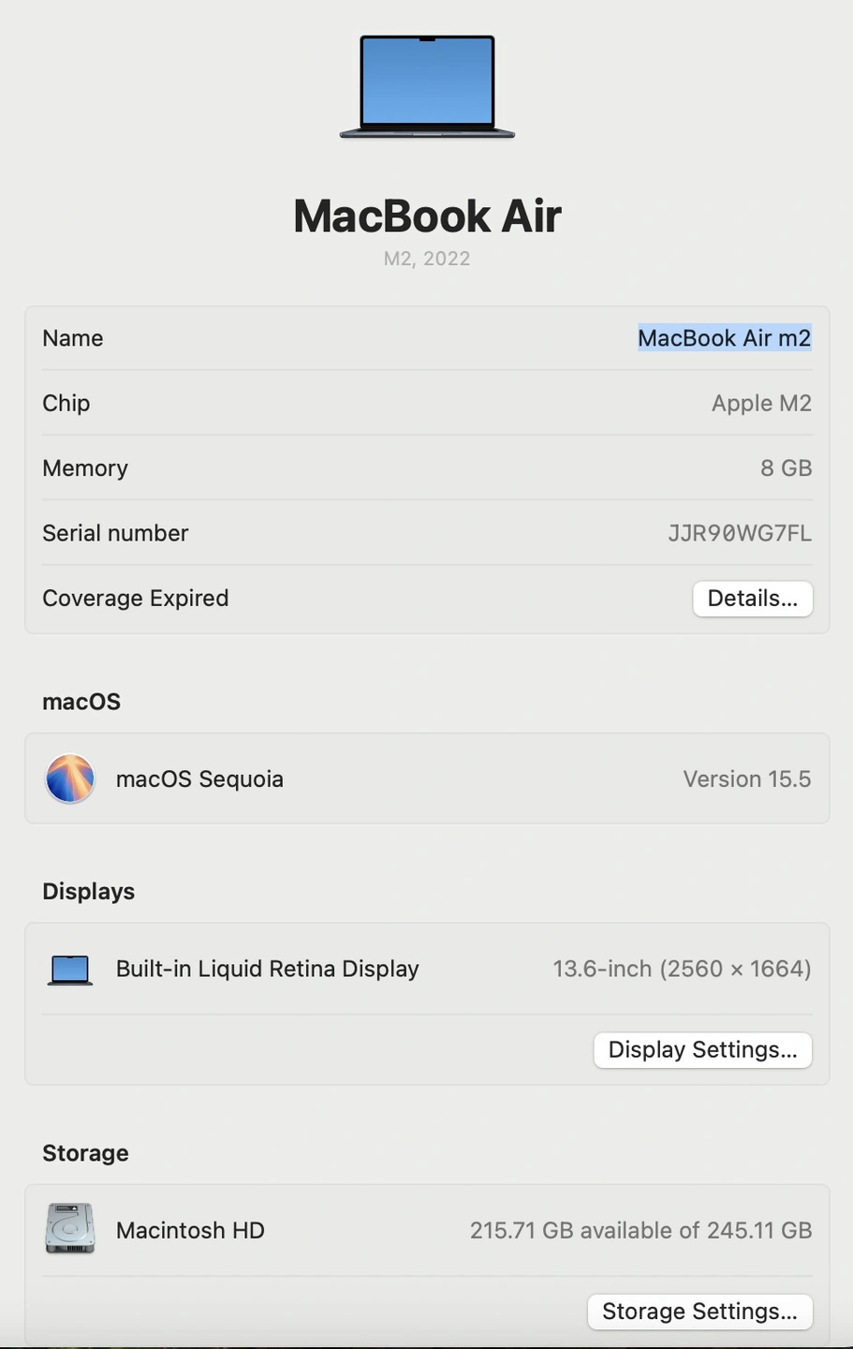
Task: Open Storage Settings
Action: tap(699, 1312)
